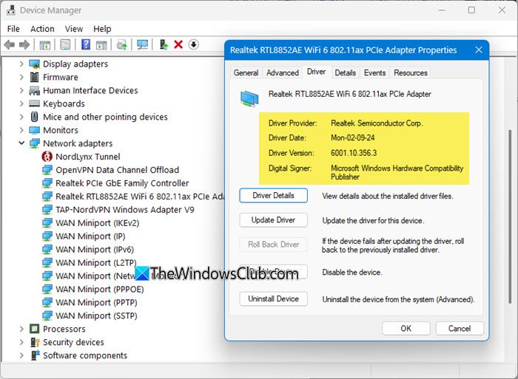Click the network adapter icon in Properties dialog

(249, 98)
